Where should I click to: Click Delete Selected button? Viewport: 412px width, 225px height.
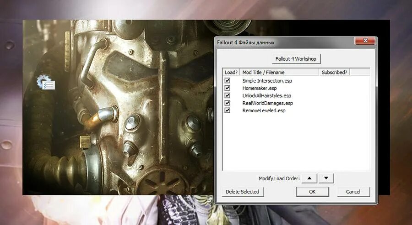point(243,192)
